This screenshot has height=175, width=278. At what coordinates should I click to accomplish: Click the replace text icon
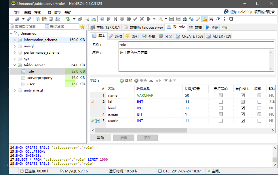pos(191,19)
